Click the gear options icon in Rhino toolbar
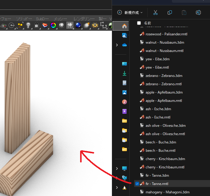 tap(95, 25)
